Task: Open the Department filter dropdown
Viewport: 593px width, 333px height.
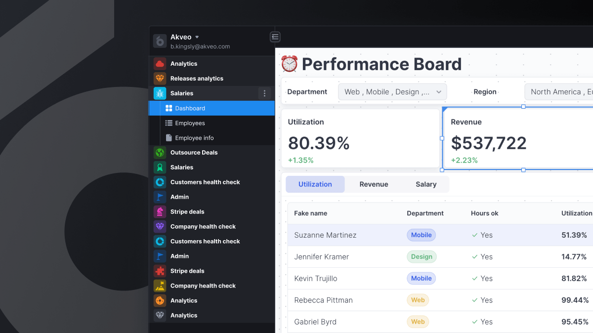Action: coord(392,91)
